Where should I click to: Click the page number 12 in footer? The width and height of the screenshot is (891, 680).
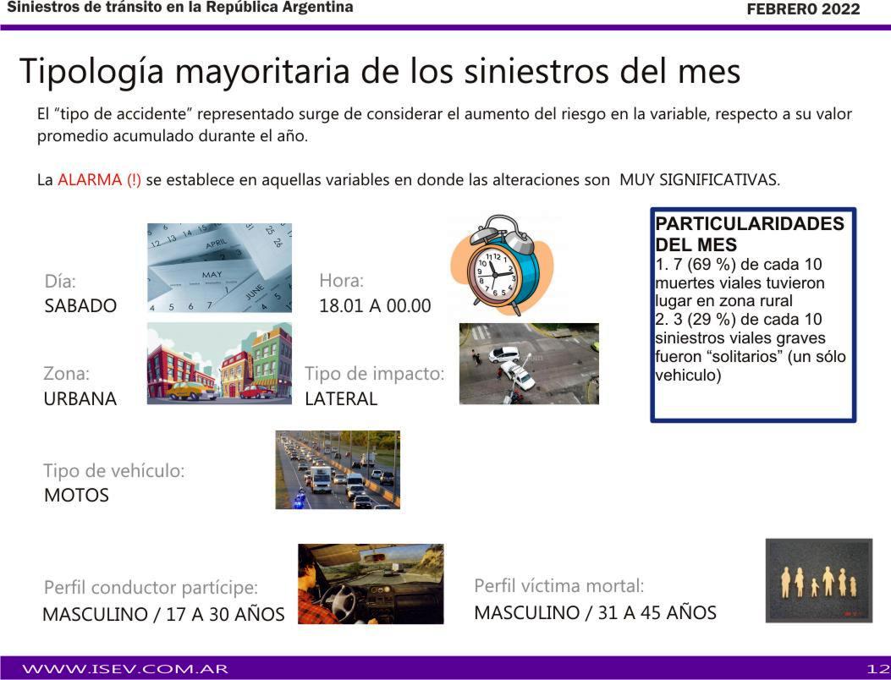pos(877,668)
